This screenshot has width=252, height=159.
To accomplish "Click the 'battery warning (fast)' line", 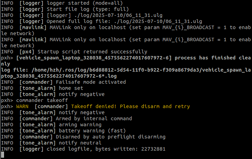I will [64, 131].
